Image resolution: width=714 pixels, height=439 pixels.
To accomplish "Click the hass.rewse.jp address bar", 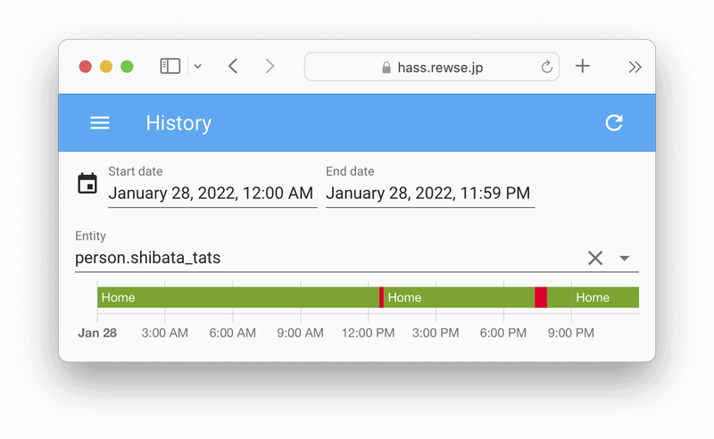I will (x=432, y=67).
